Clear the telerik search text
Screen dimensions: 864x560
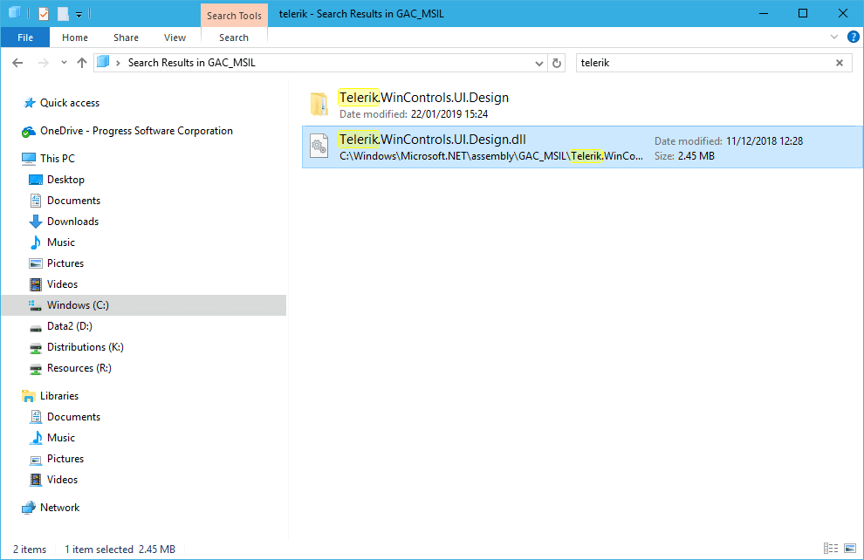(840, 63)
